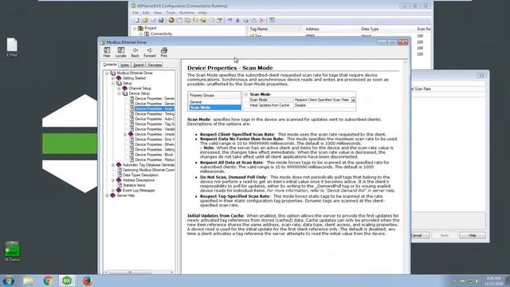Open Optimizing Modbus Ethernet Communications topic
Screen dimensions: 510x287
pos(149,170)
